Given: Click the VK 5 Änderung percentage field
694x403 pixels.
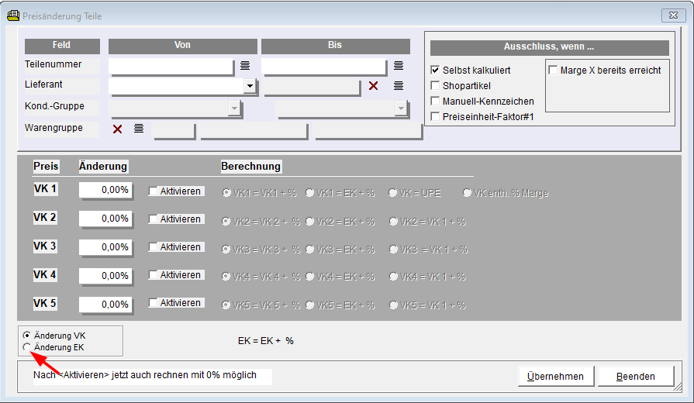Looking at the screenshot, I should pyautogui.click(x=105, y=305).
